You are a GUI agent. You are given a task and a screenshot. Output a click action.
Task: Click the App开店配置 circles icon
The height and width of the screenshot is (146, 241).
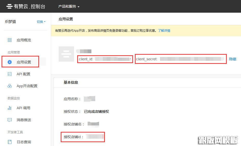[10, 86]
